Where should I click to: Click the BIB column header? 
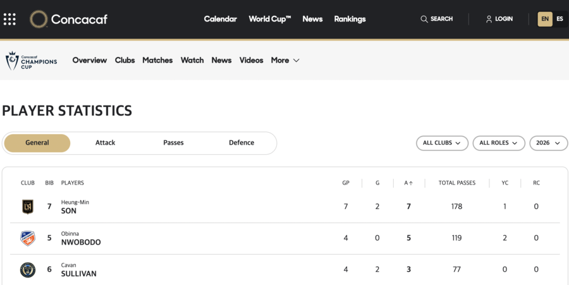click(49, 183)
